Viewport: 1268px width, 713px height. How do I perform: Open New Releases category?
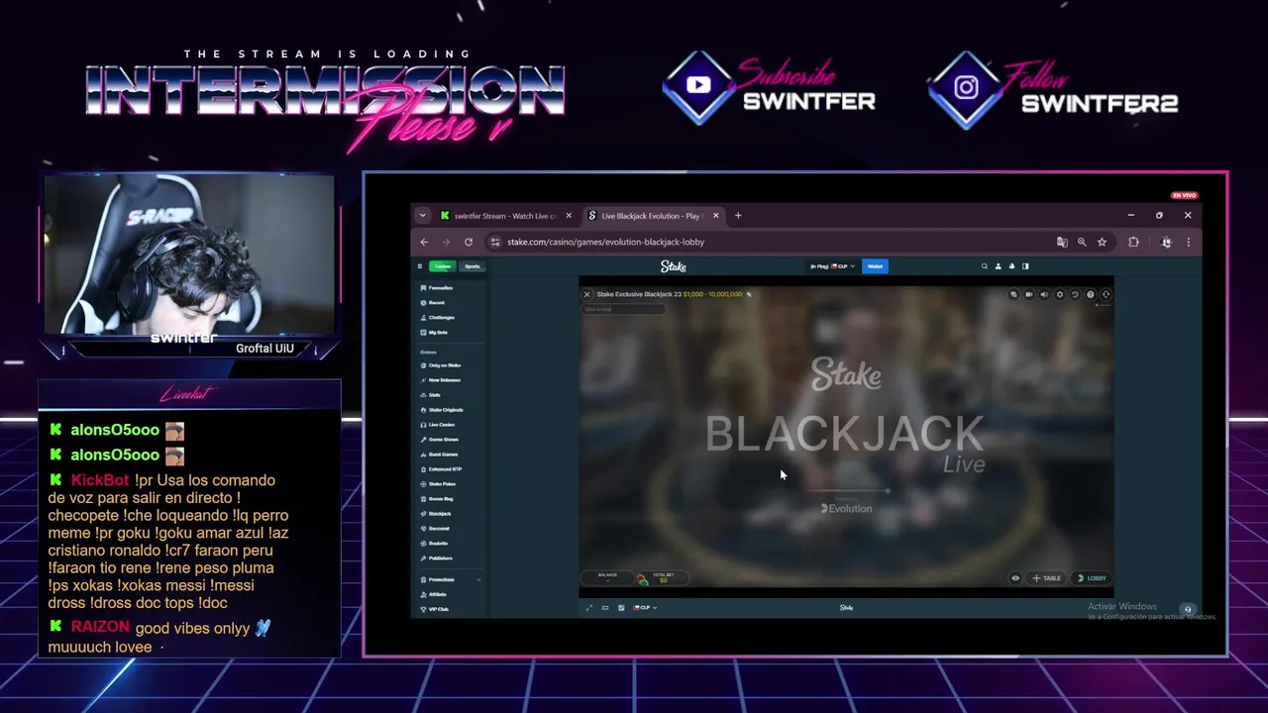441,380
